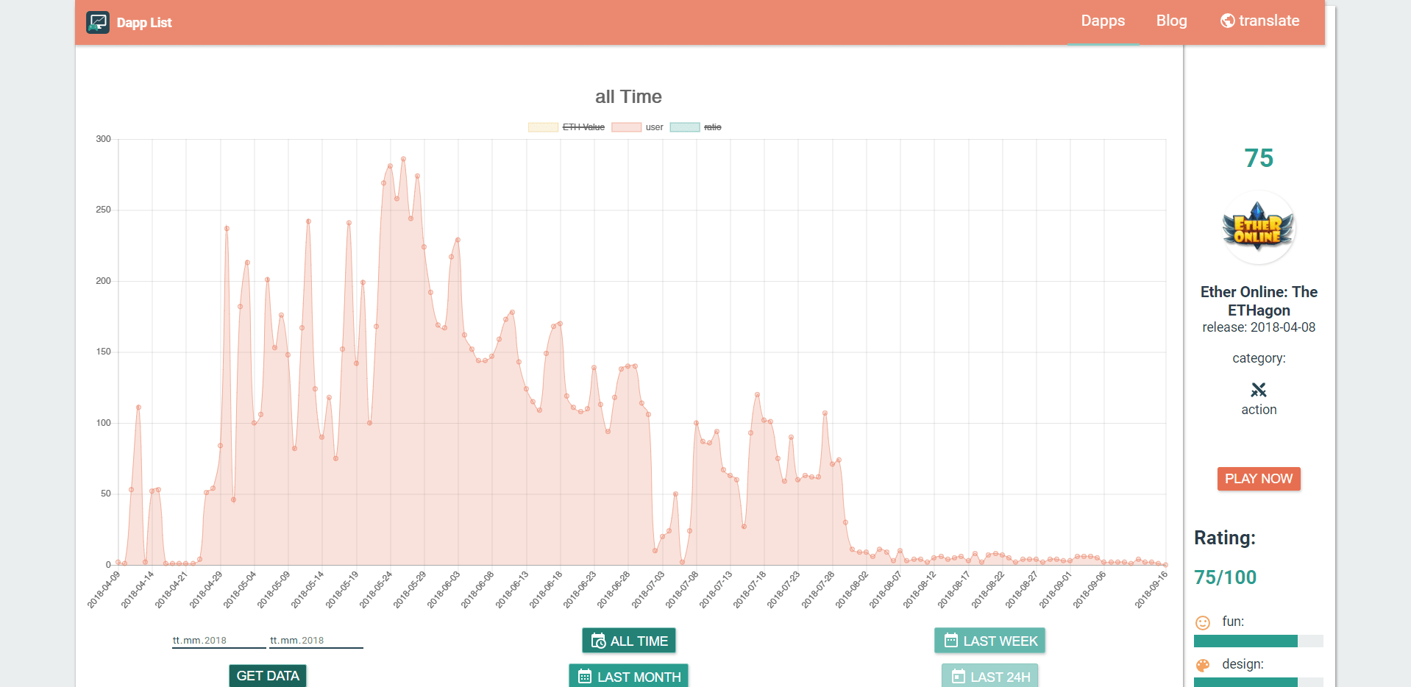
Task: Click the PLAY NOW button
Action: (1259, 479)
